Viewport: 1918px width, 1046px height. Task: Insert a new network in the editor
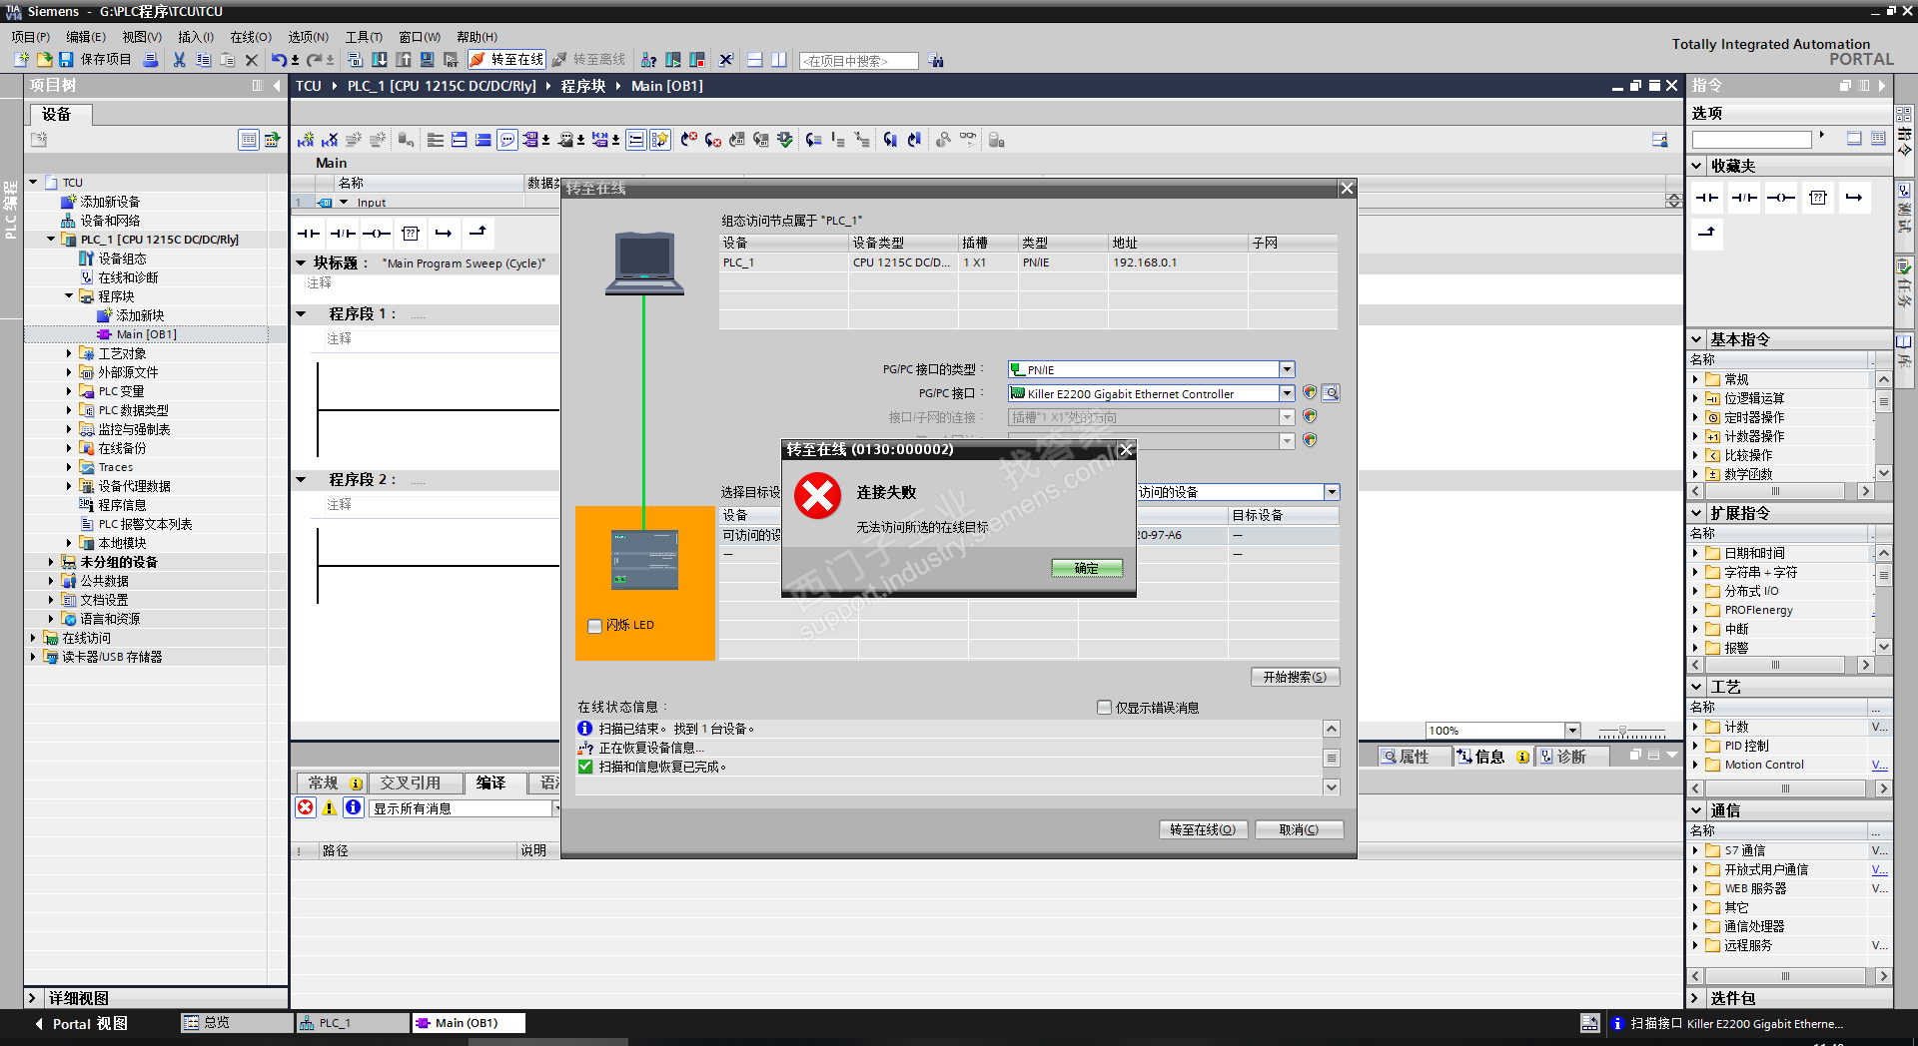click(306, 140)
